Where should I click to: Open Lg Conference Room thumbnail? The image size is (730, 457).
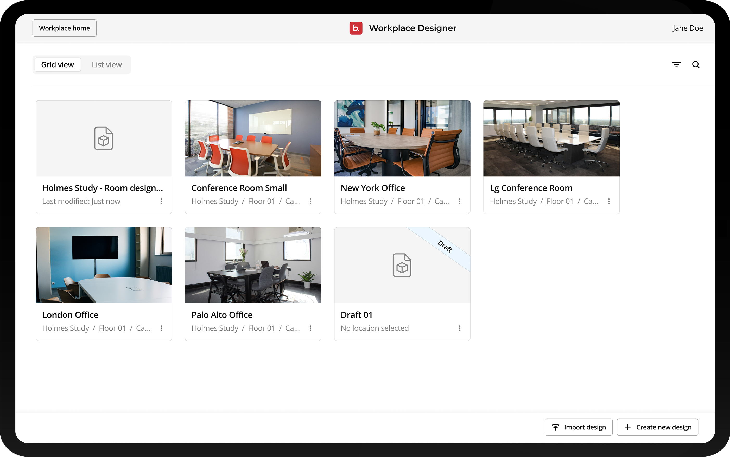click(x=551, y=138)
